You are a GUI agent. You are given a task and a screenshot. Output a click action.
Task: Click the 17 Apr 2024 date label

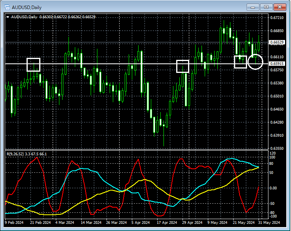click(x=167, y=222)
